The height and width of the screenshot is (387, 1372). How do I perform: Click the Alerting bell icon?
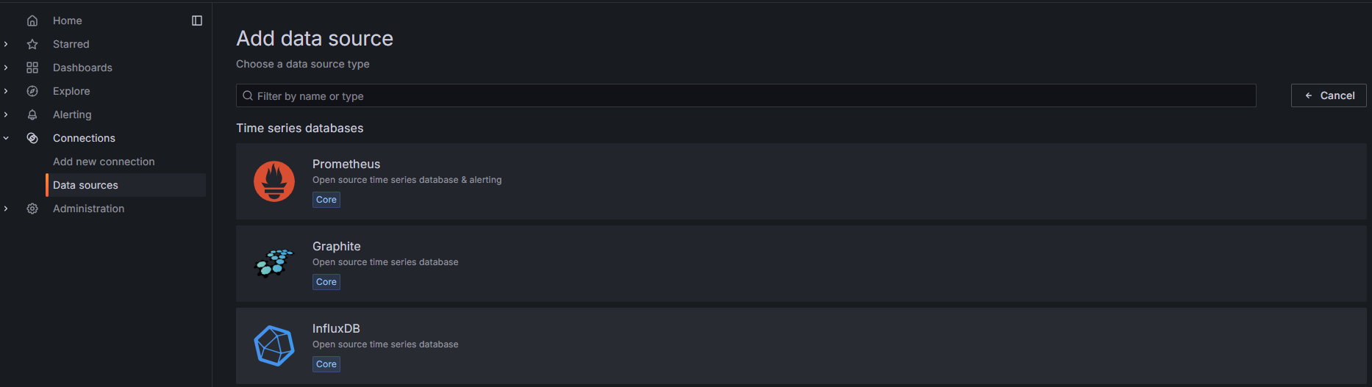(32, 115)
